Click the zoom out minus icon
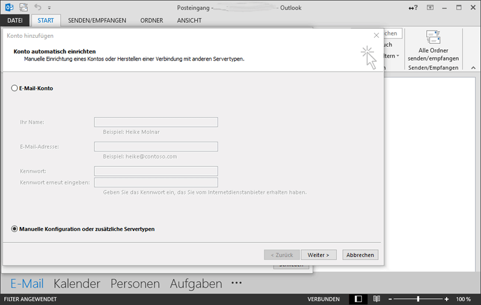The image size is (481, 305). (x=390, y=298)
